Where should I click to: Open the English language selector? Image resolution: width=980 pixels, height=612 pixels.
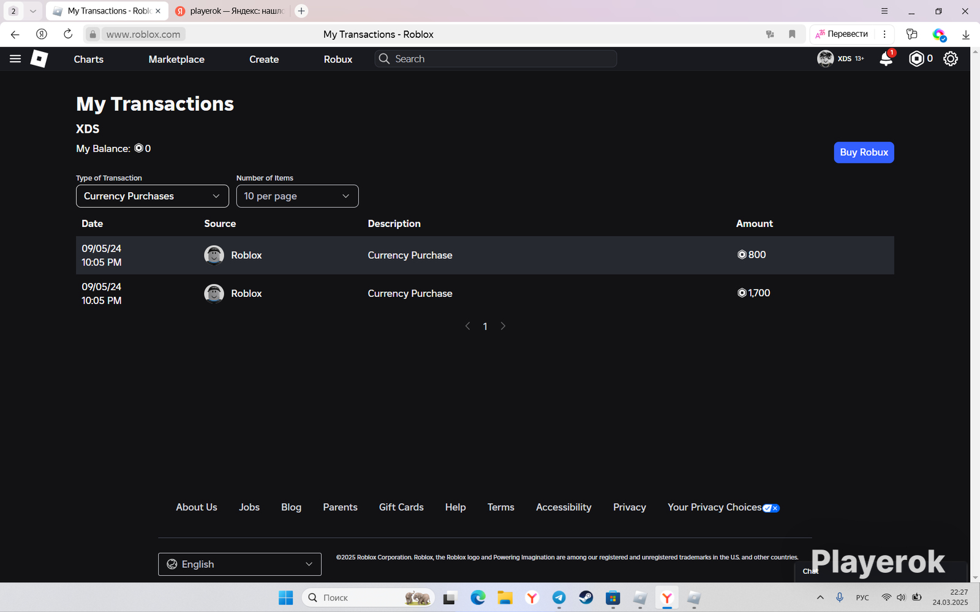(x=239, y=564)
